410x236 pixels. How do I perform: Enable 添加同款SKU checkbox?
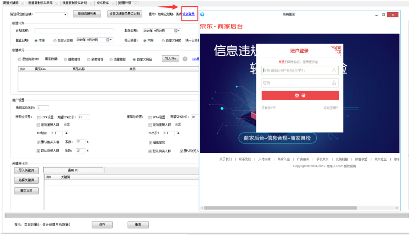tap(19, 59)
